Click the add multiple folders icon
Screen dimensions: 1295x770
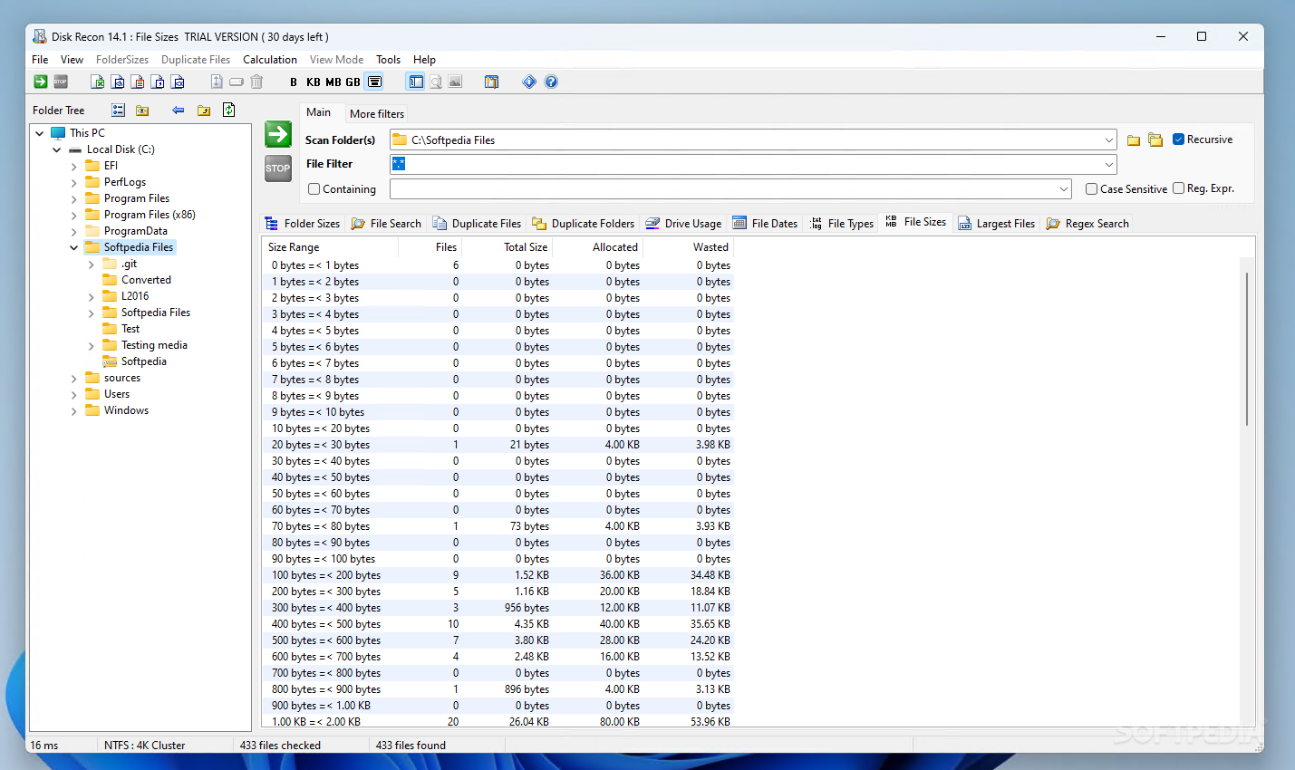(x=1155, y=140)
